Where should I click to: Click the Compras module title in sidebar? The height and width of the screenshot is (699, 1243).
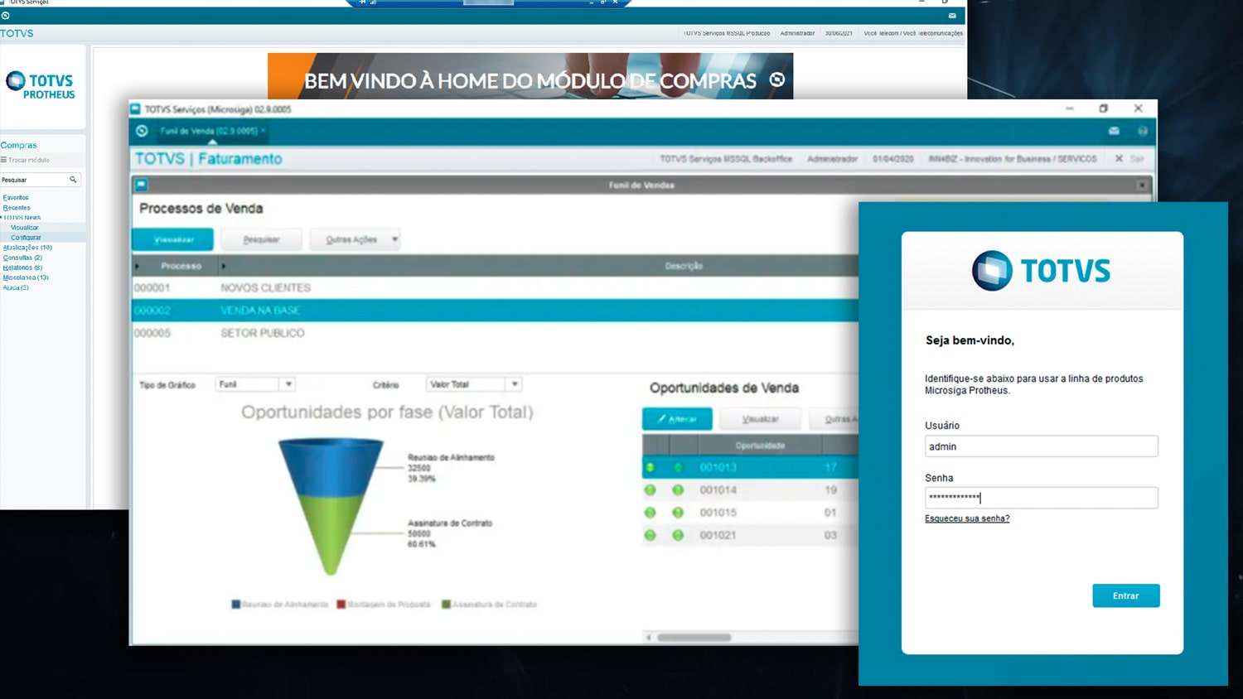pyautogui.click(x=18, y=145)
